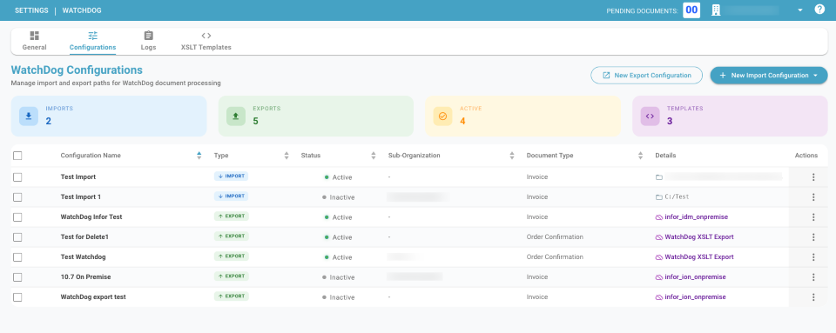Sort by Sub-Organization column arrows
This screenshot has width=836, height=333.
tap(512, 156)
